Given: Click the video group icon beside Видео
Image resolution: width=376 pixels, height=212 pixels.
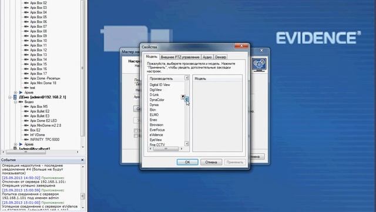Looking at the screenshot, I should click(21, 102).
